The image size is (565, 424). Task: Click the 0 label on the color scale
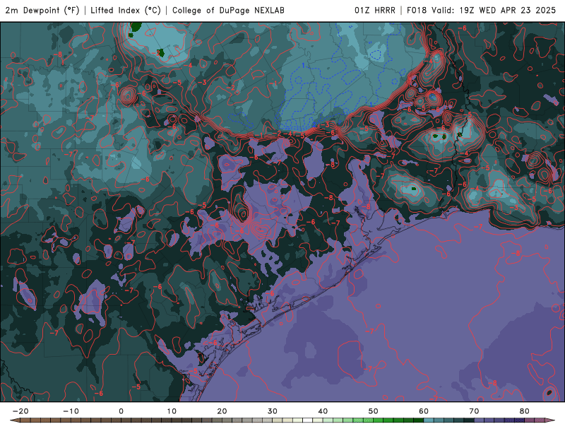click(x=121, y=411)
